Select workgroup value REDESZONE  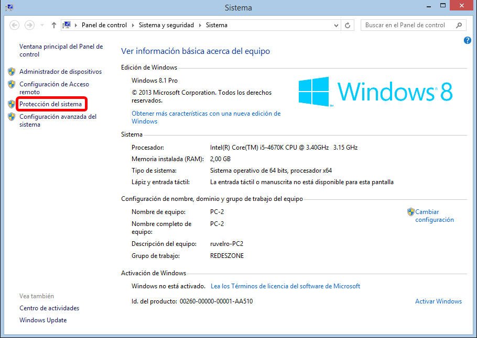[227, 256]
